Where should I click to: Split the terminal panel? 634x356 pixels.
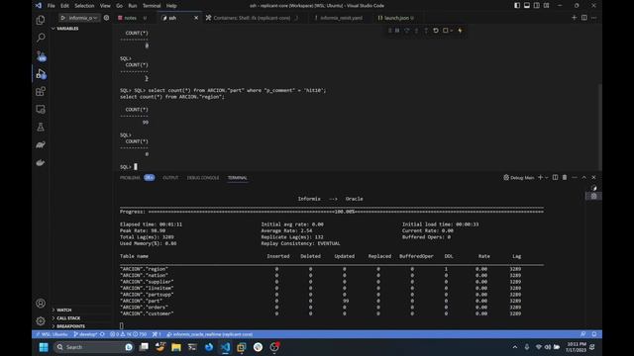555,178
